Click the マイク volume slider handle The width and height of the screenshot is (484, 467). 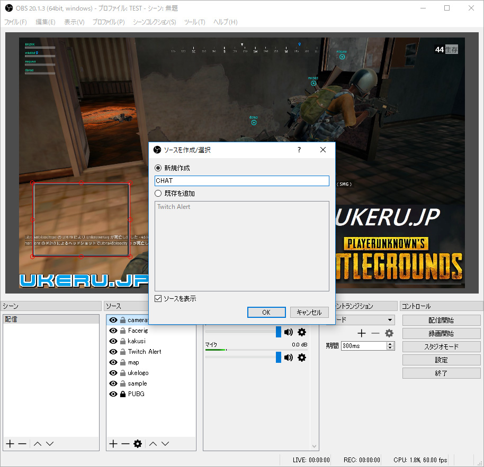(x=279, y=358)
